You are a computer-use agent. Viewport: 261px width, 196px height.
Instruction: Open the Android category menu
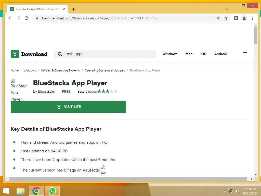point(221,54)
